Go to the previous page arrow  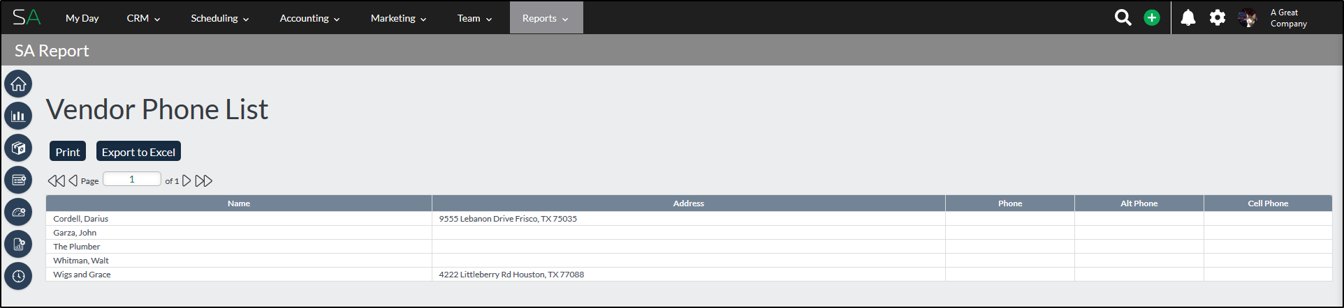[x=73, y=180]
